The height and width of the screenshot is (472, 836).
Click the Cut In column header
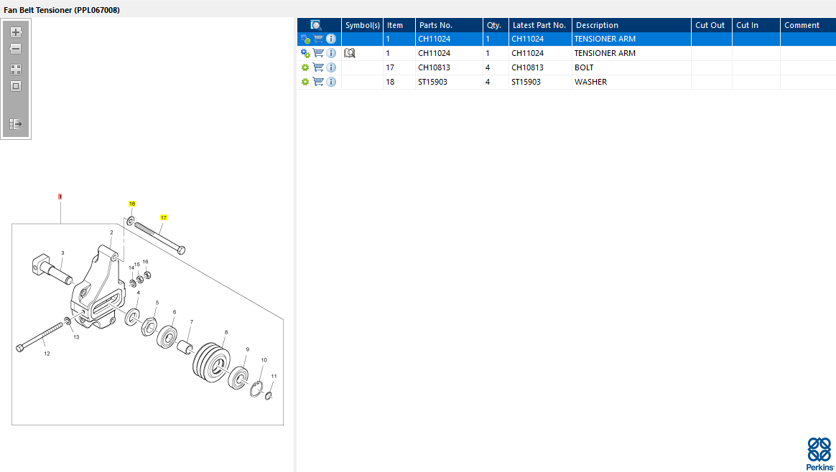tap(756, 25)
